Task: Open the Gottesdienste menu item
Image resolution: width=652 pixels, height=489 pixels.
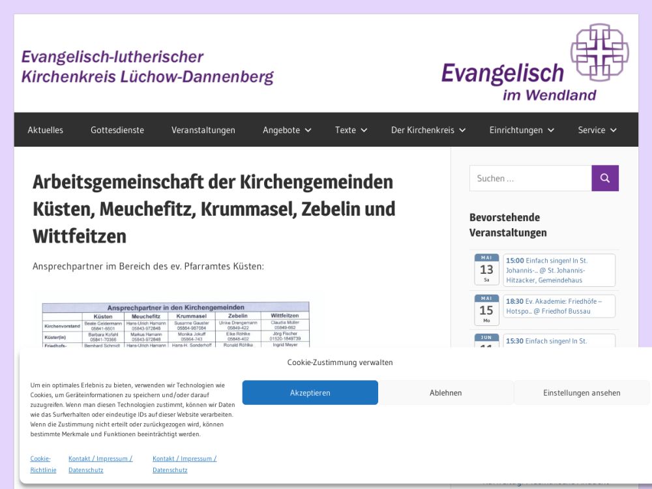Action: (117, 130)
